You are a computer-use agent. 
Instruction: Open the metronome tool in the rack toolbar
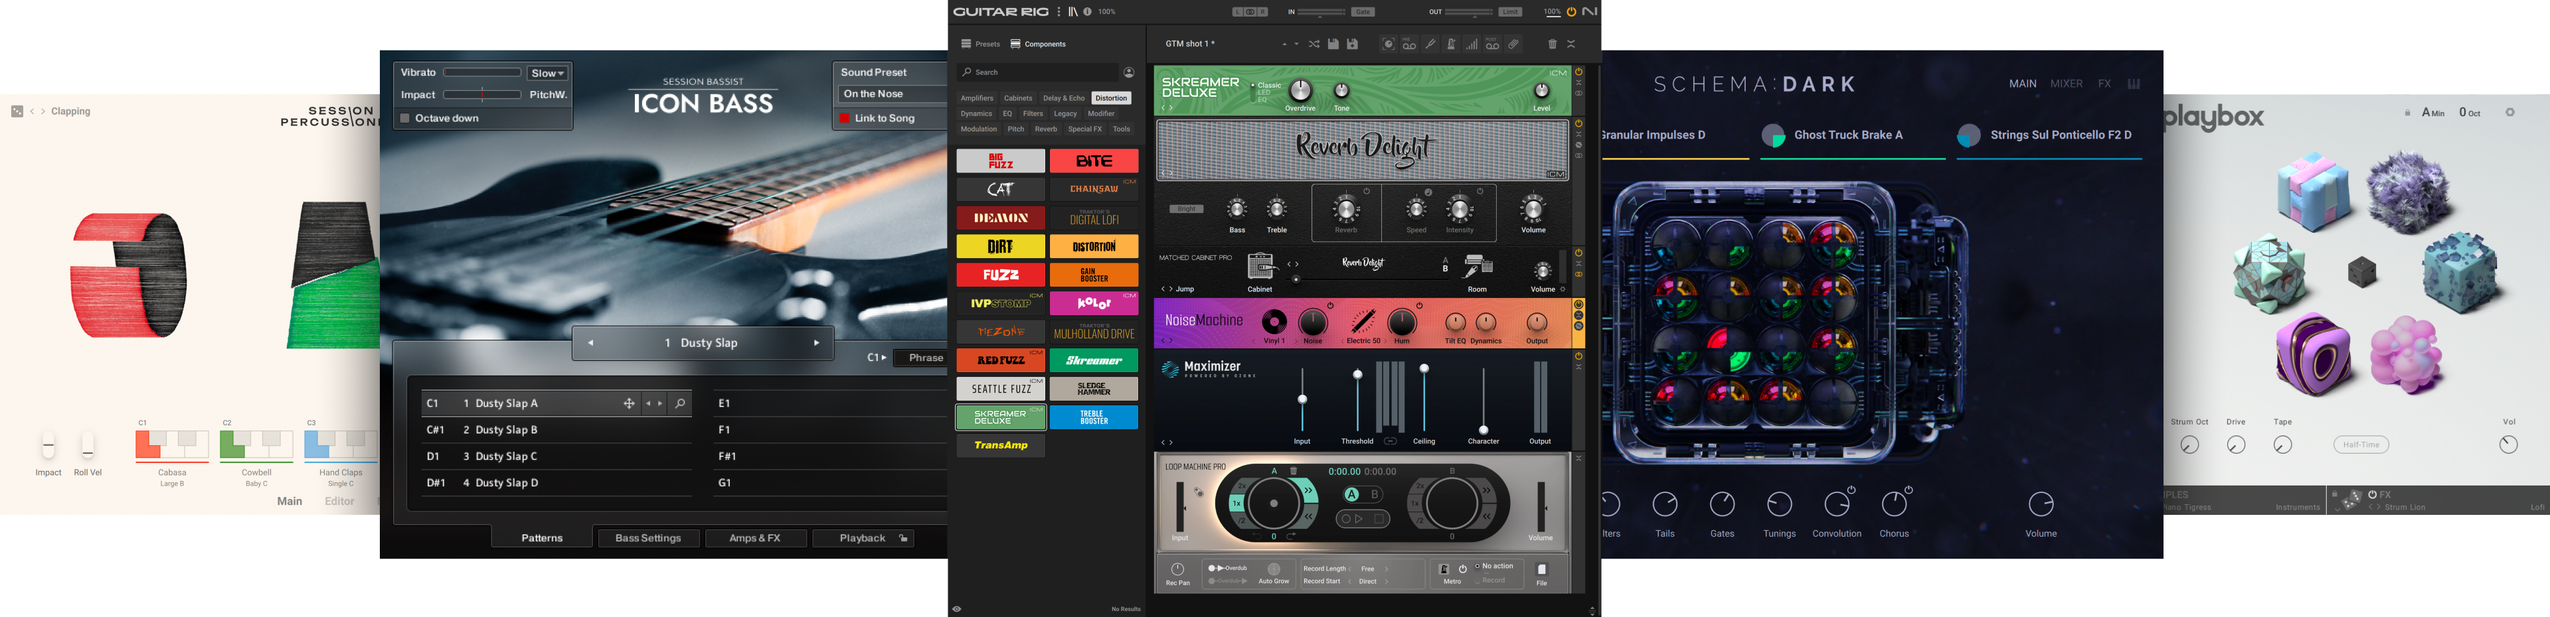(x=1451, y=44)
